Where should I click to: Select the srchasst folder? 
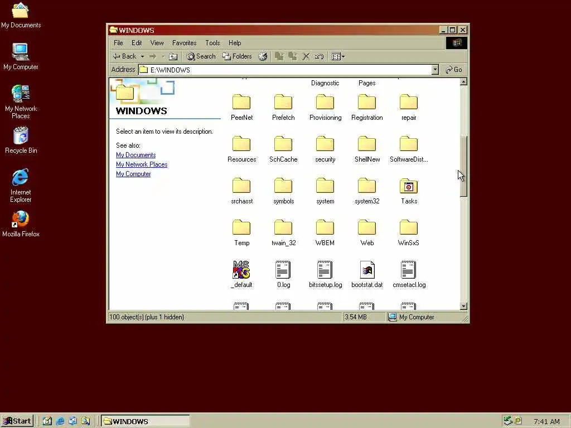click(x=241, y=191)
